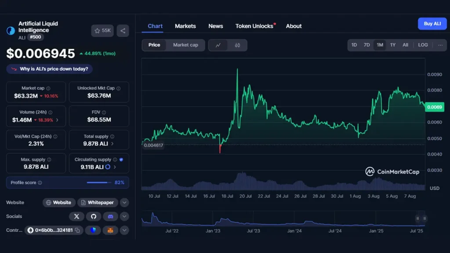The height and width of the screenshot is (253, 450).
Task: Click the Artificial Liquid Intelligence coin logo
Action: coord(11,30)
